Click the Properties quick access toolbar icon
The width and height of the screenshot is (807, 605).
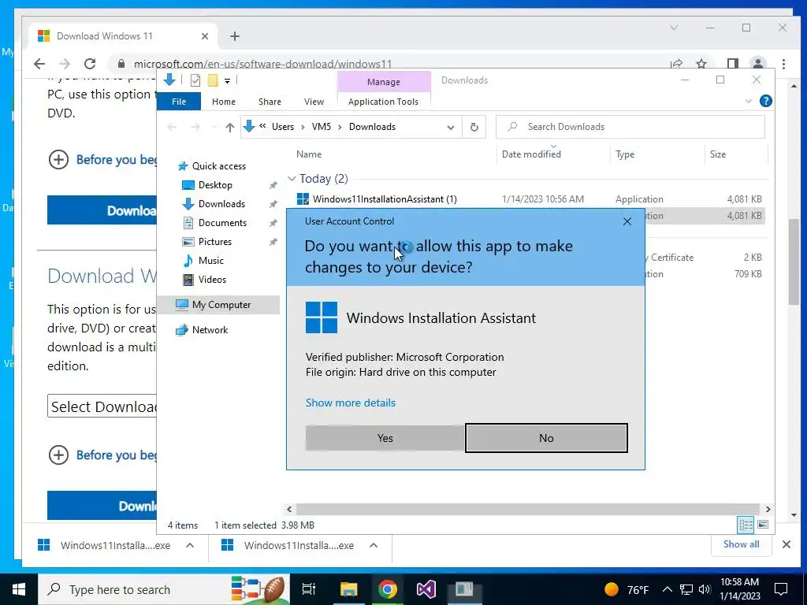195,80
